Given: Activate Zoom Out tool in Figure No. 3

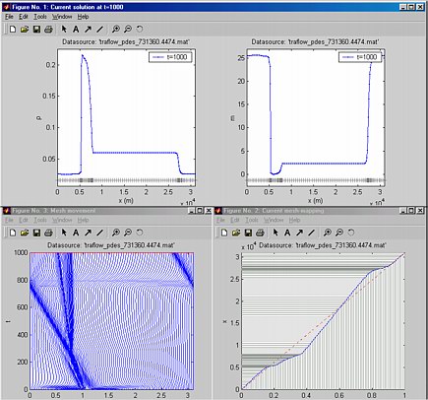Looking at the screenshot, I should point(128,233).
